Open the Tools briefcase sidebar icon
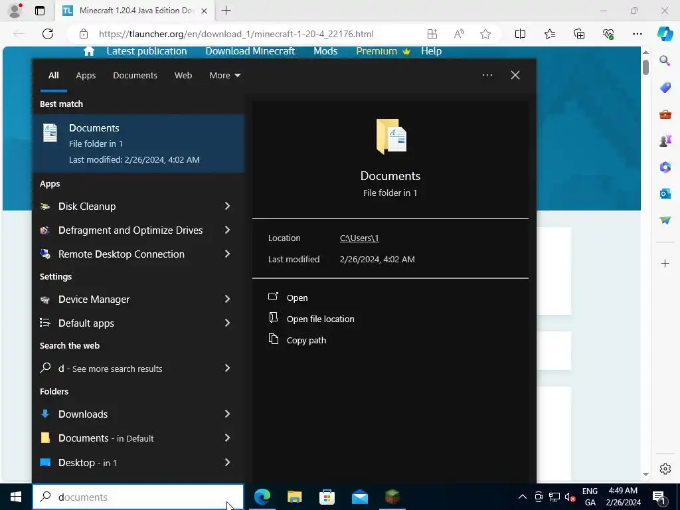This screenshot has width=680, height=510. click(x=665, y=114)
